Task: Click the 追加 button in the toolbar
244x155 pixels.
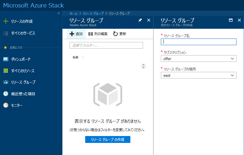Action: pyautogui.click(x=76, y=34)
